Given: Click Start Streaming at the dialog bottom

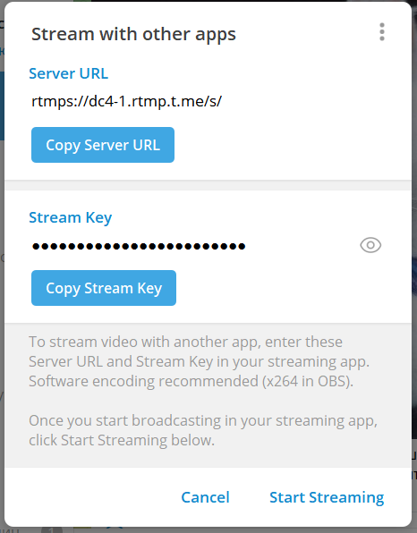Looking at the screenshot, I should [x=327, y=497].
